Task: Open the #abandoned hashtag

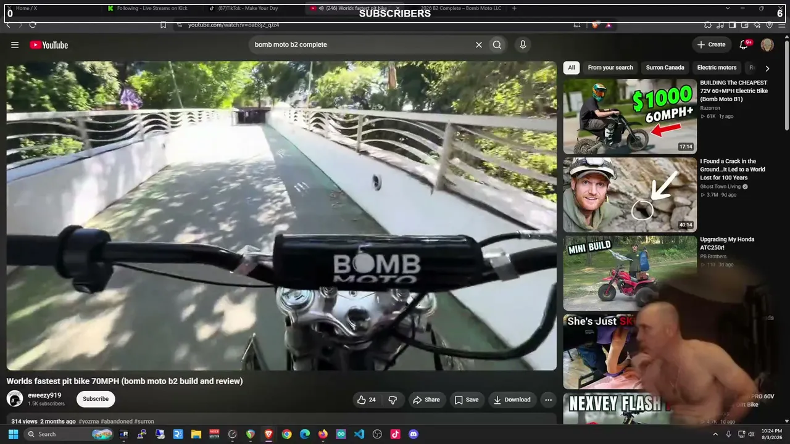Action: 117,422
